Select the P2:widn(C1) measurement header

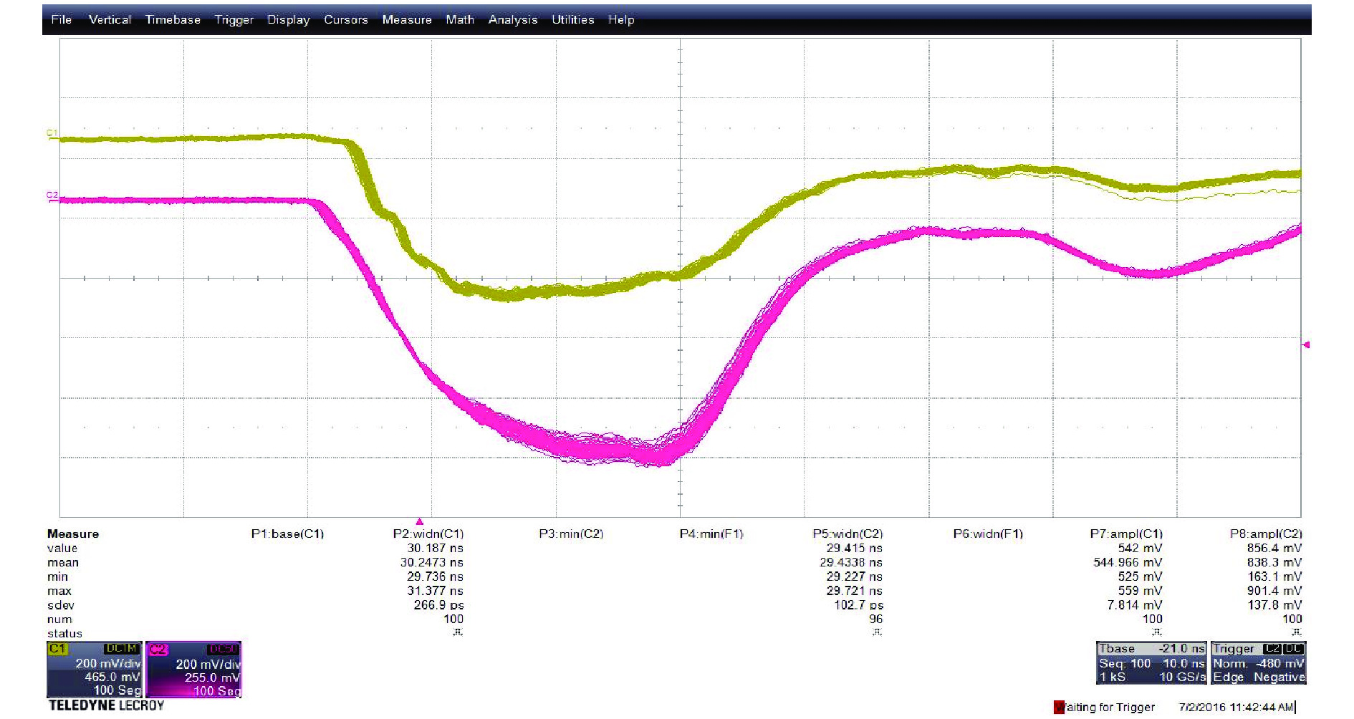click(428, 534)
